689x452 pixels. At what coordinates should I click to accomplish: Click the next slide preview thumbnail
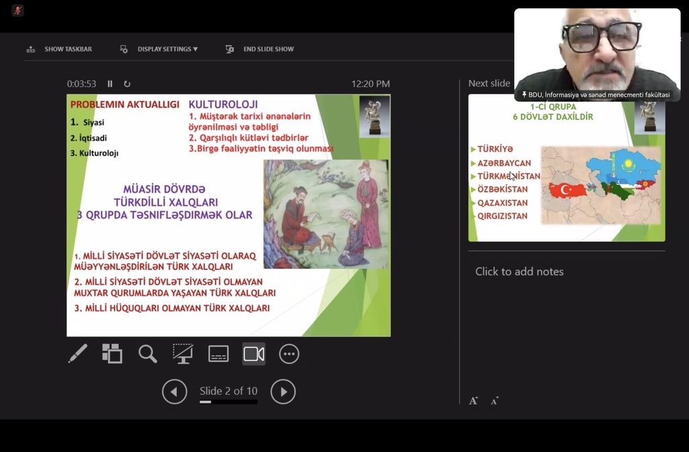coord(567,168)
